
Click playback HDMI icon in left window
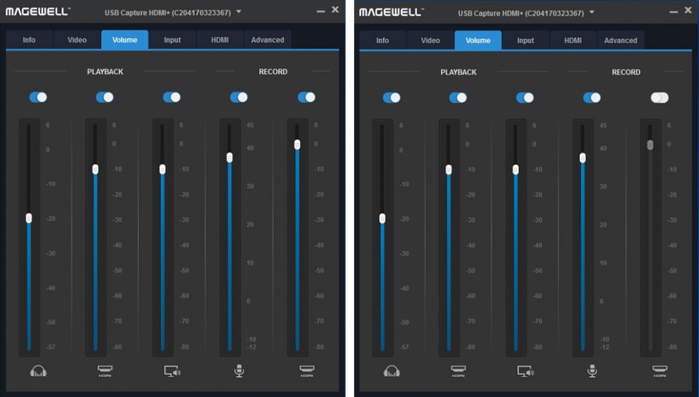point(105,371)
